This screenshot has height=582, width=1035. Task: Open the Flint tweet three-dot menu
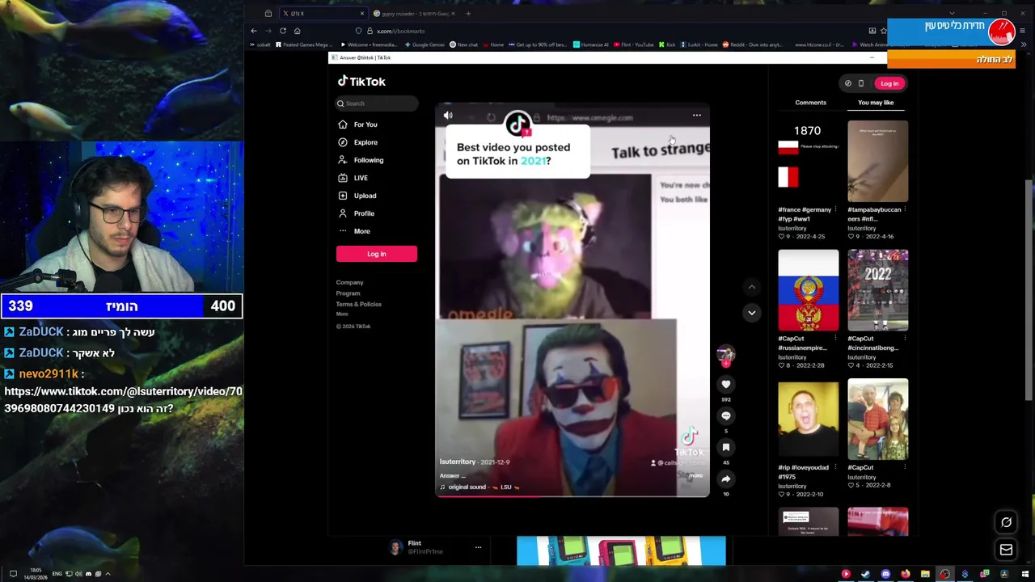478,548
